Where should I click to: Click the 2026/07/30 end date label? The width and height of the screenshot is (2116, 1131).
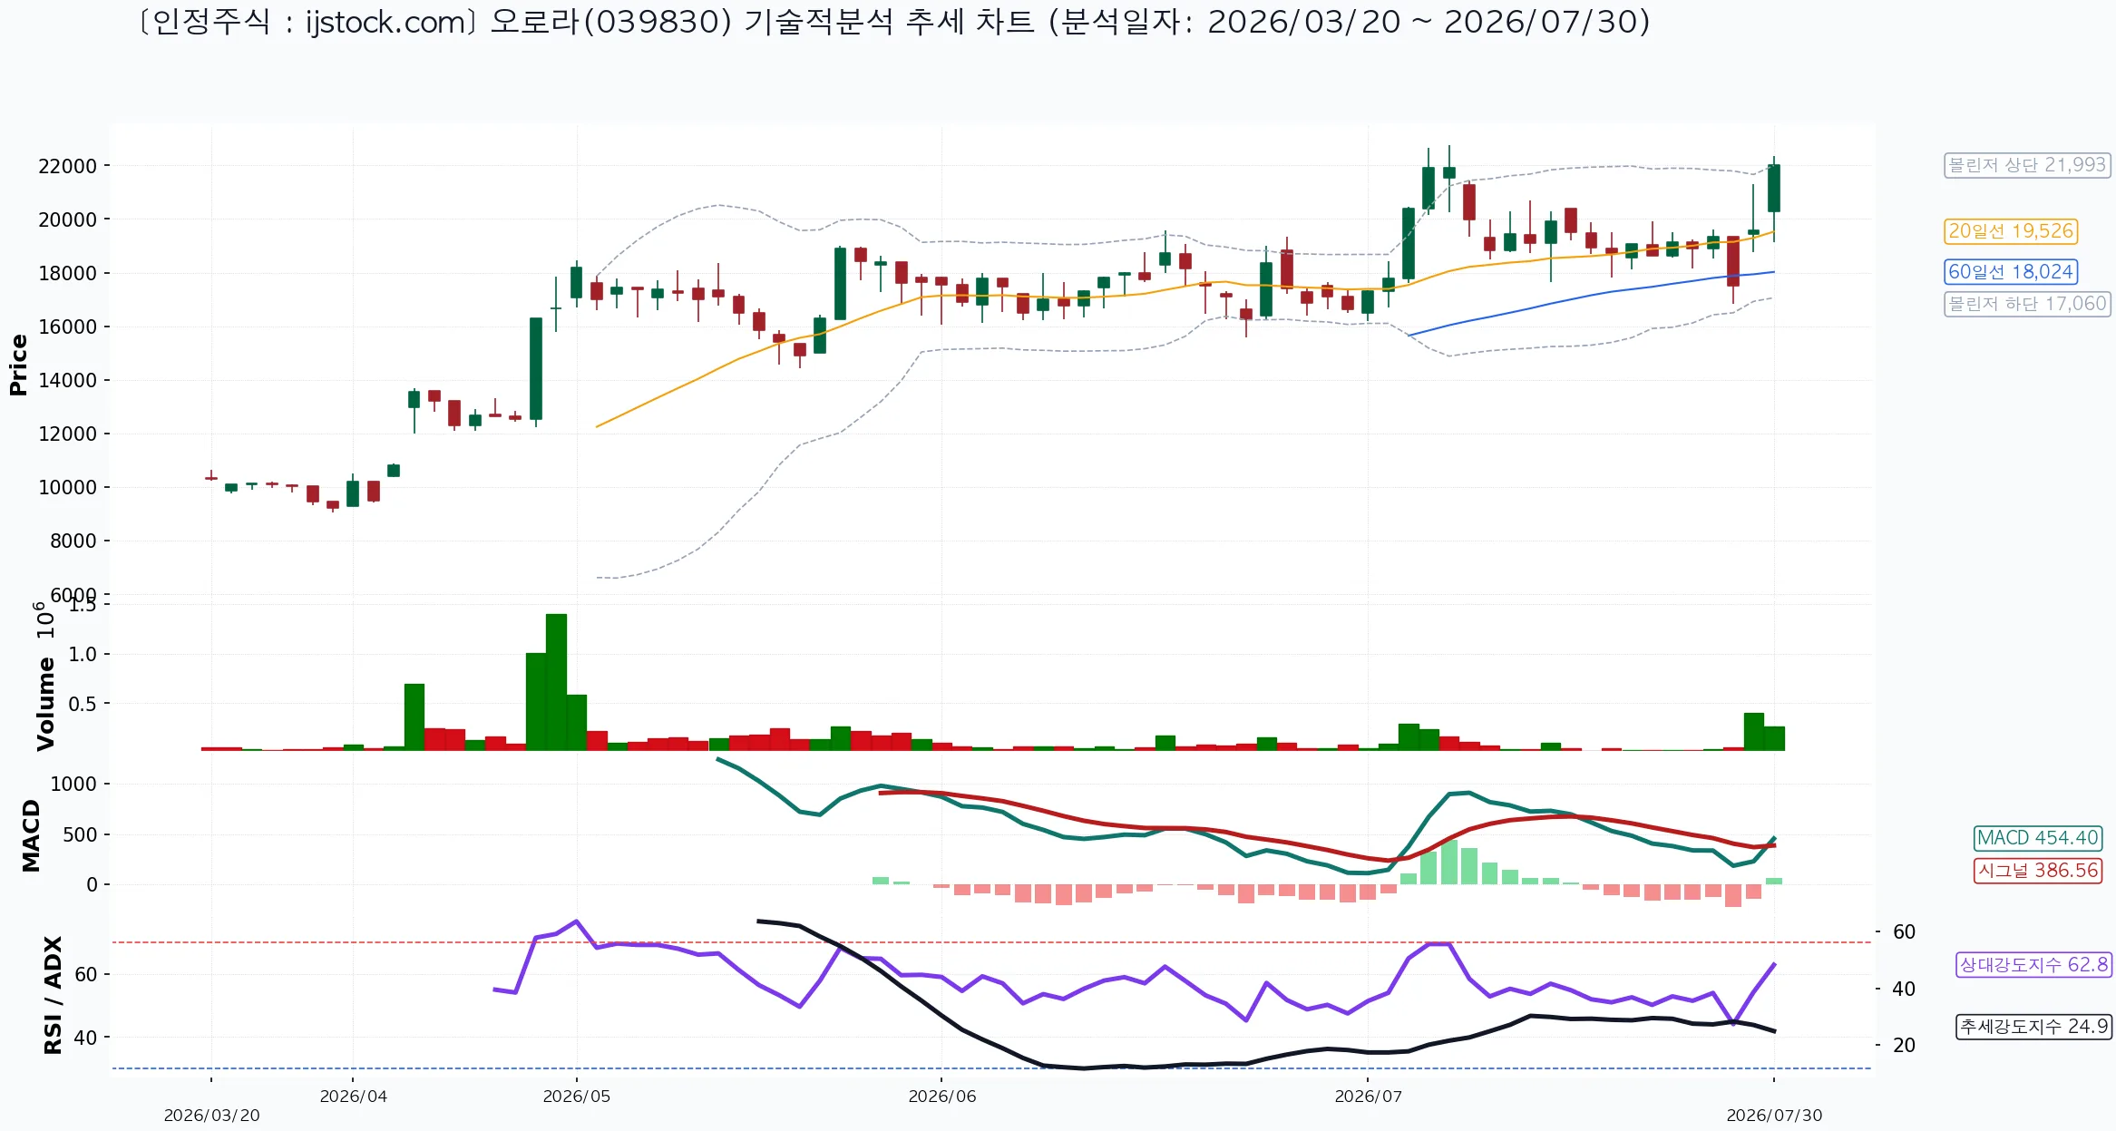1774,1116
